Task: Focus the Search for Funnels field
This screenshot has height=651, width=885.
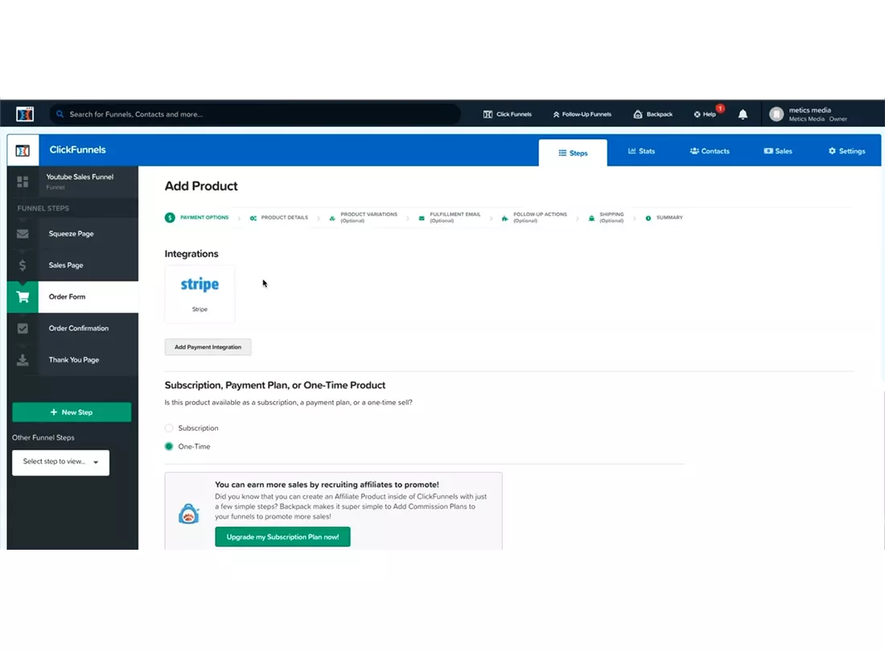Action: click(x=255, y=114)
